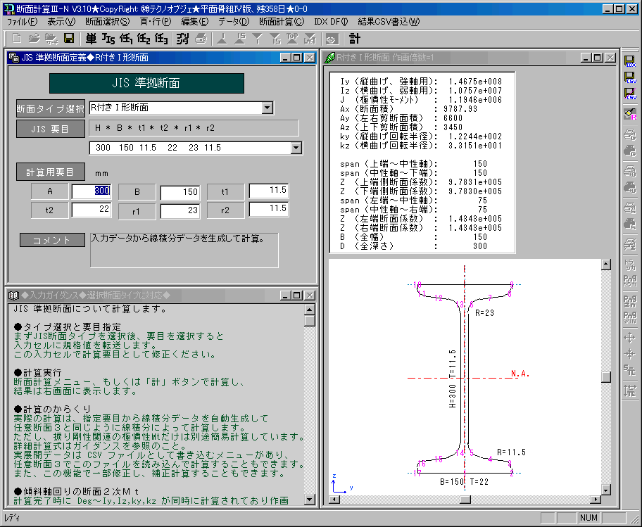Run calculation with the 計 toolbar button

pos(355,39)
